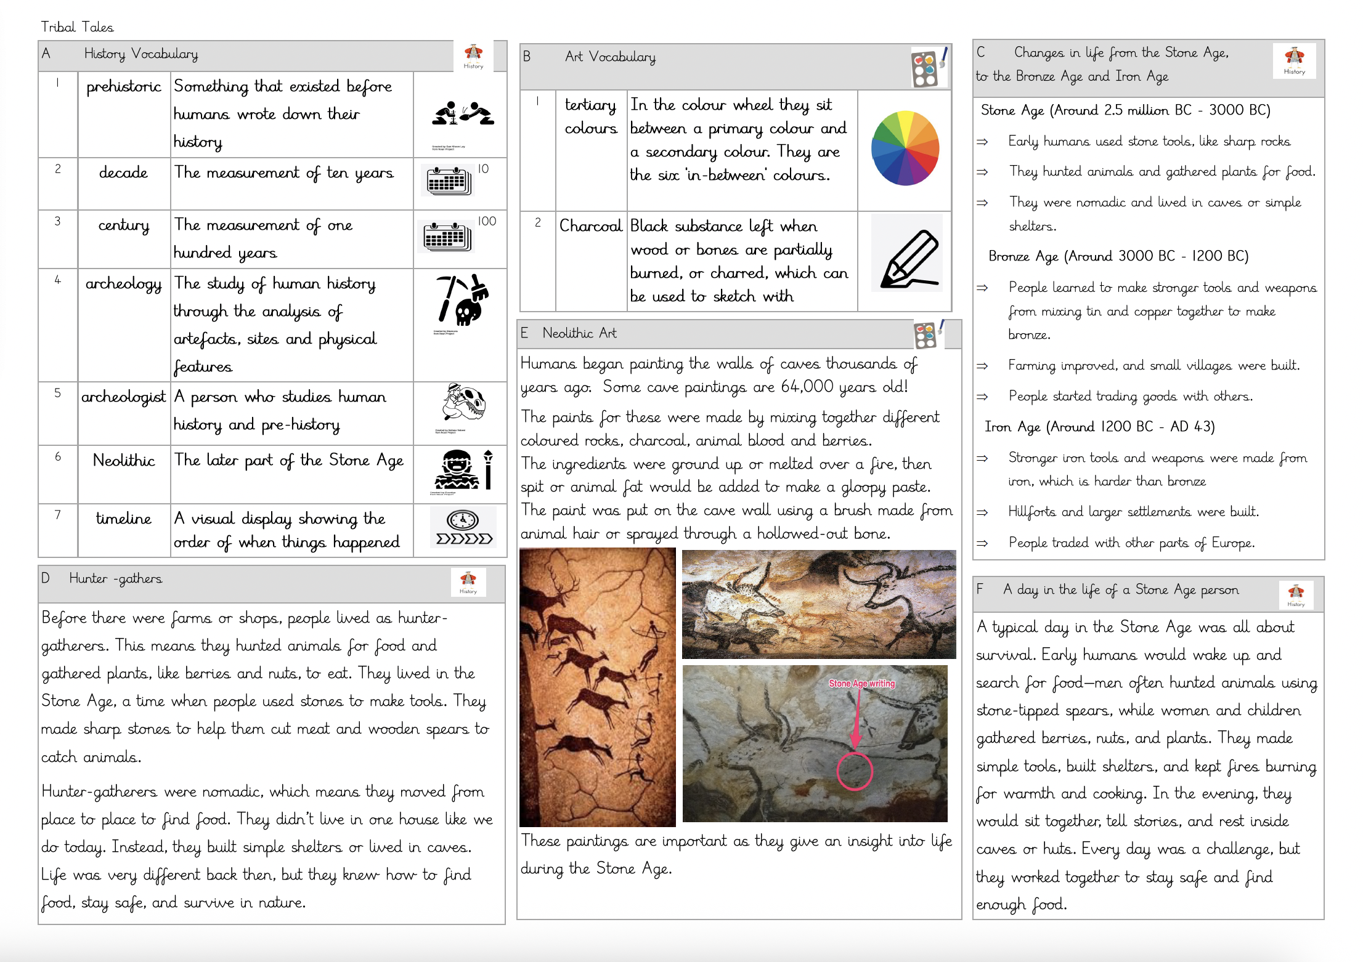This screenshot has width=1363, height=962.
Task: Click the Hunter-gathers section heading
Action: point(116,578)
